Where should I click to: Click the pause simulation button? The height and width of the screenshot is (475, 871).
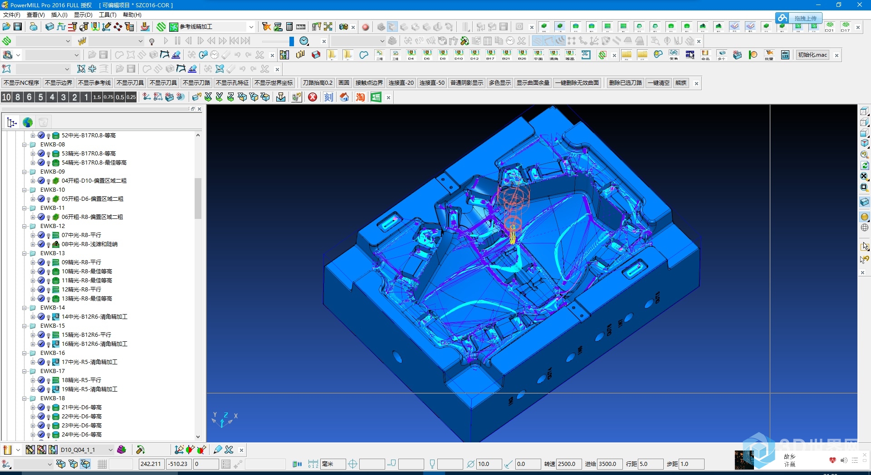177,41
